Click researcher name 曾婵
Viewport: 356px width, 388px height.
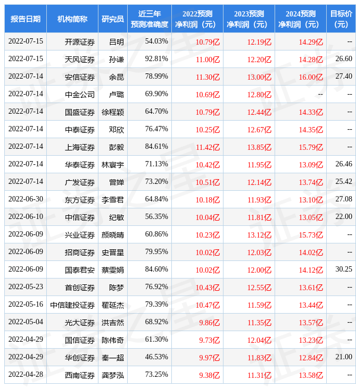point(117,182)
